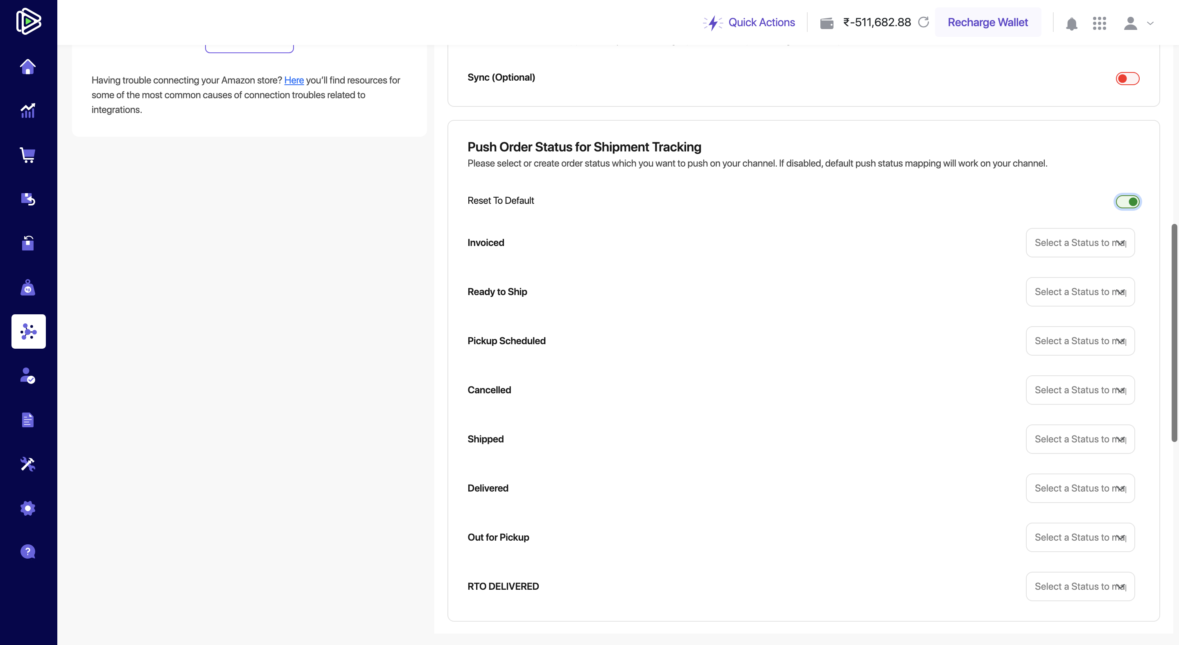Open the Invoiced status dropdown

tap(1080, 243)
